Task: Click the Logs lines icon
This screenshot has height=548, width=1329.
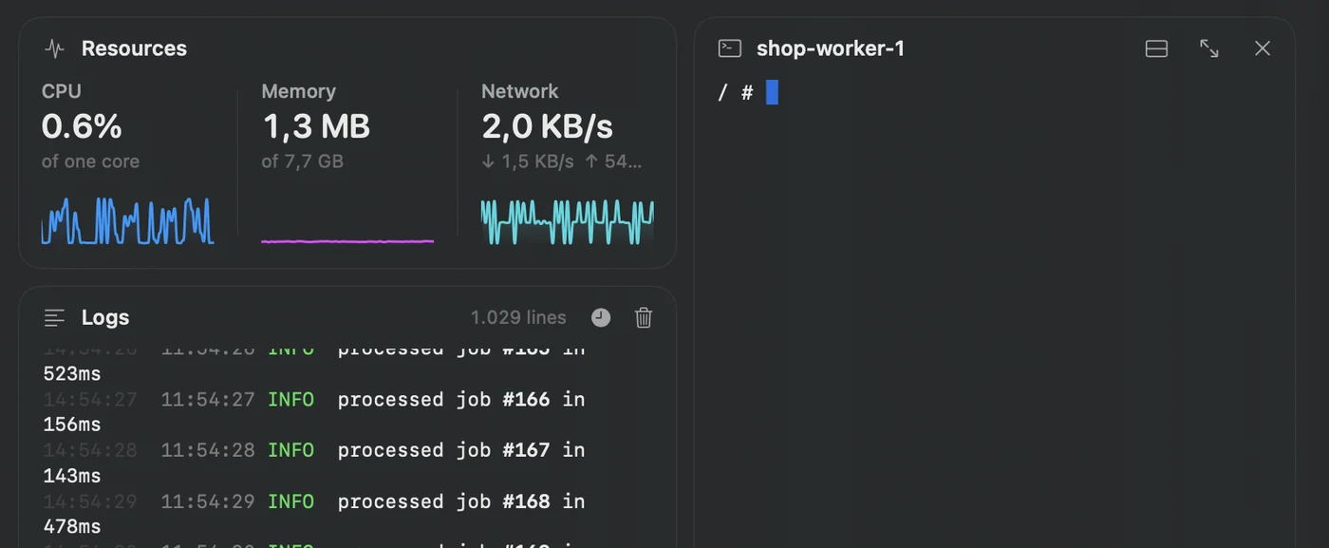Action: pyautogui.click(x=54, y=317)
